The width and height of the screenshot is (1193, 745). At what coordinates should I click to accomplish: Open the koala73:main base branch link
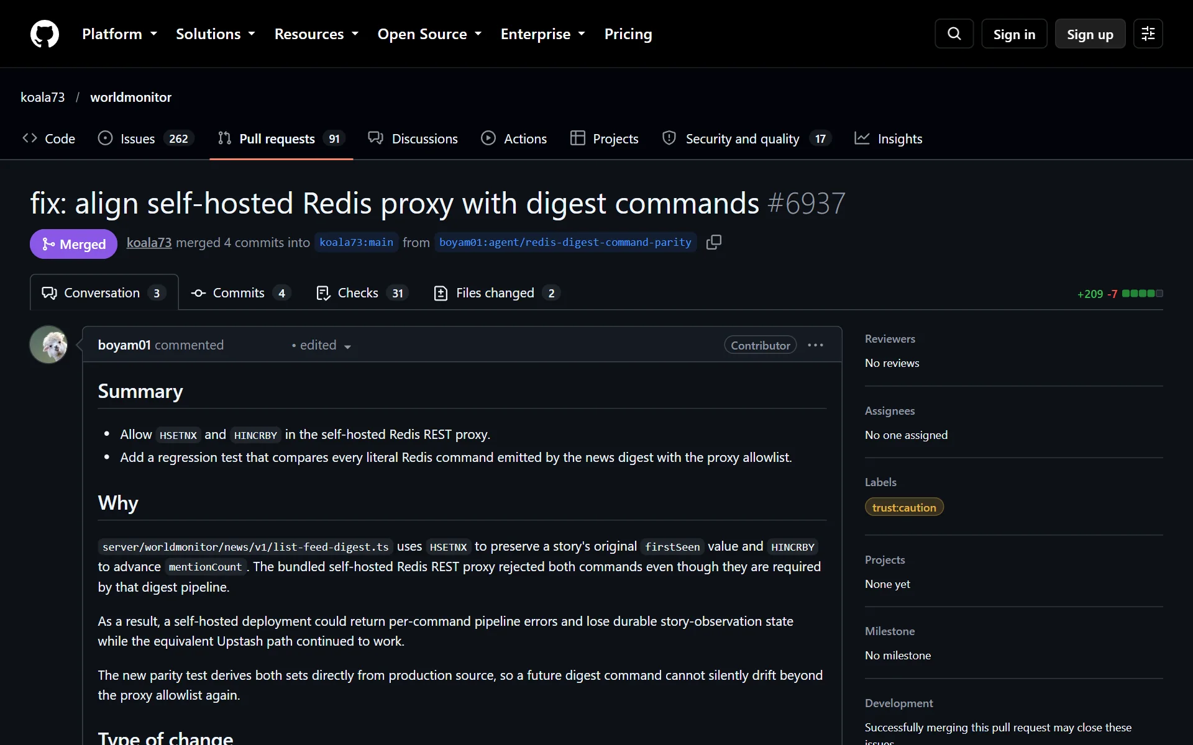(356, 242)
